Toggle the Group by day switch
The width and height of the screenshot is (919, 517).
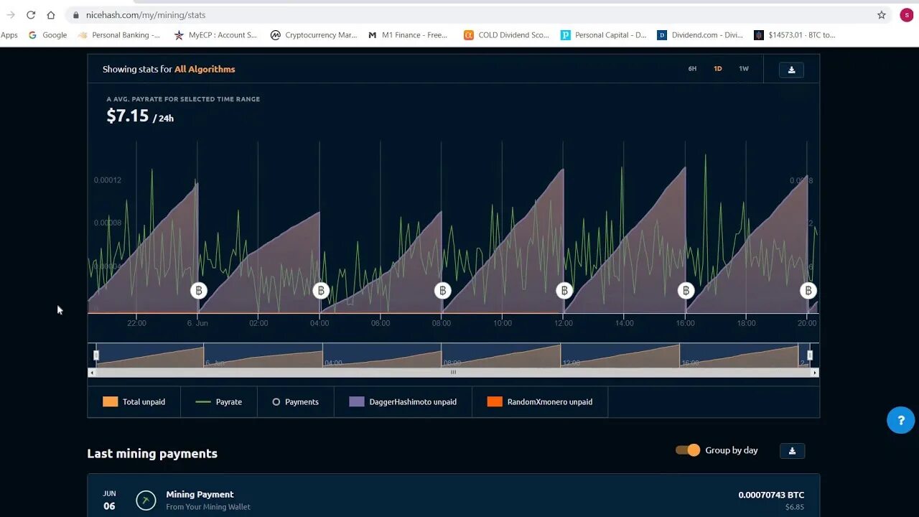coord(687,450)
